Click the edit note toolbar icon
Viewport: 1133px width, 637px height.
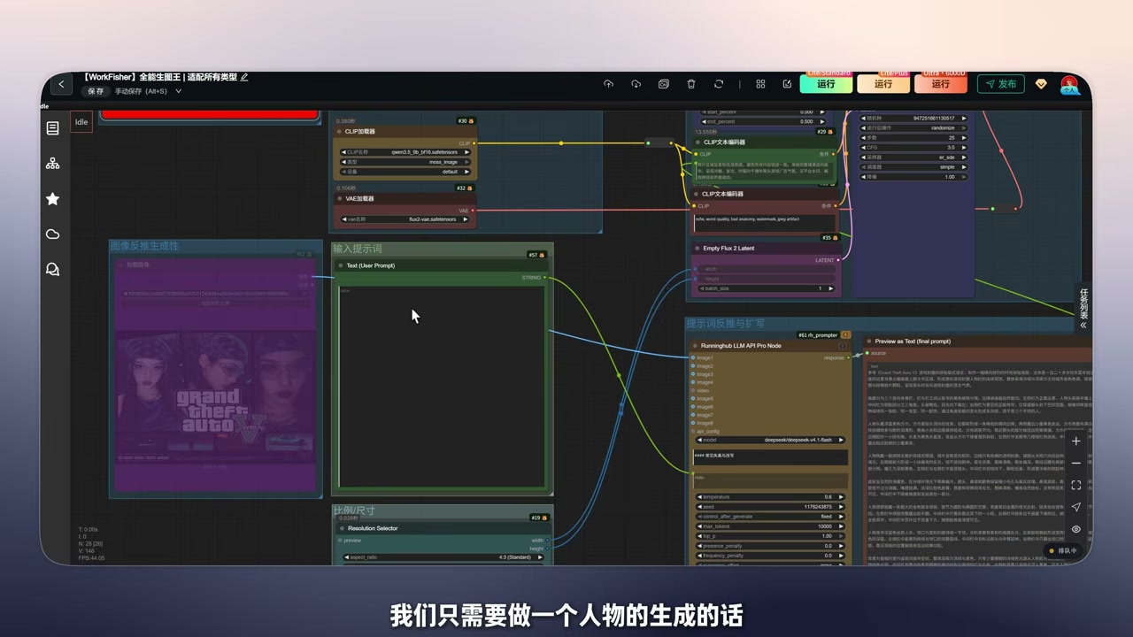(x=787, y=84)
